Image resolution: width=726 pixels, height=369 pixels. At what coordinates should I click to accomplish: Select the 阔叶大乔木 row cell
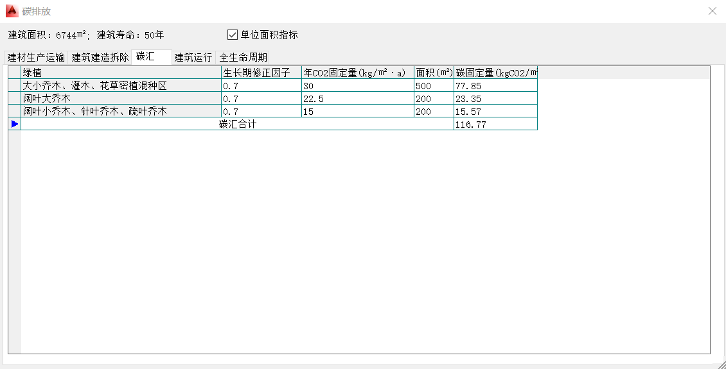click(x=121, y=98)
